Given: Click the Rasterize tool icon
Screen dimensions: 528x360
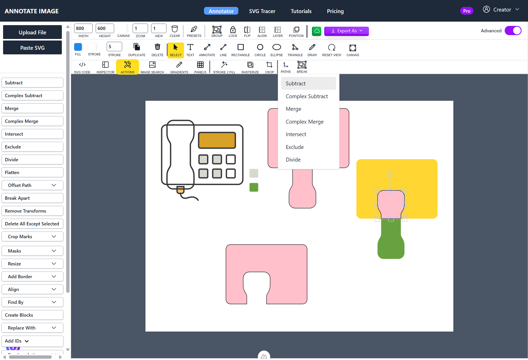Looking at the screenshot, I should pyautogui.click(x=250, y=65).
